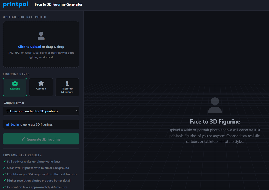Click 'Generation takes approximately 4-6 minutes' tip
269x190 pixels.
pos(37,187)
